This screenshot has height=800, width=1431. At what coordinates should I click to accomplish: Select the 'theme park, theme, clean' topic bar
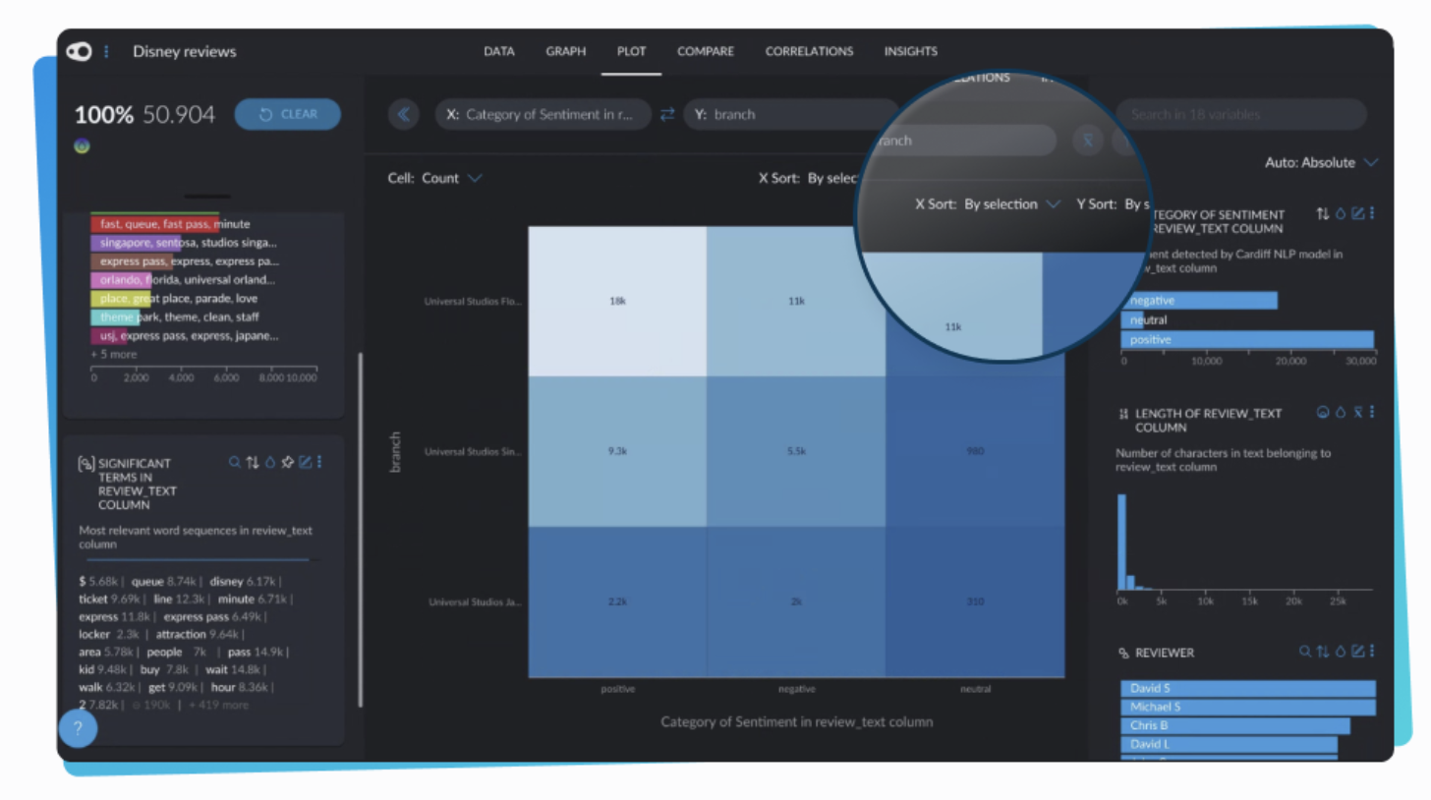[115, 317]
